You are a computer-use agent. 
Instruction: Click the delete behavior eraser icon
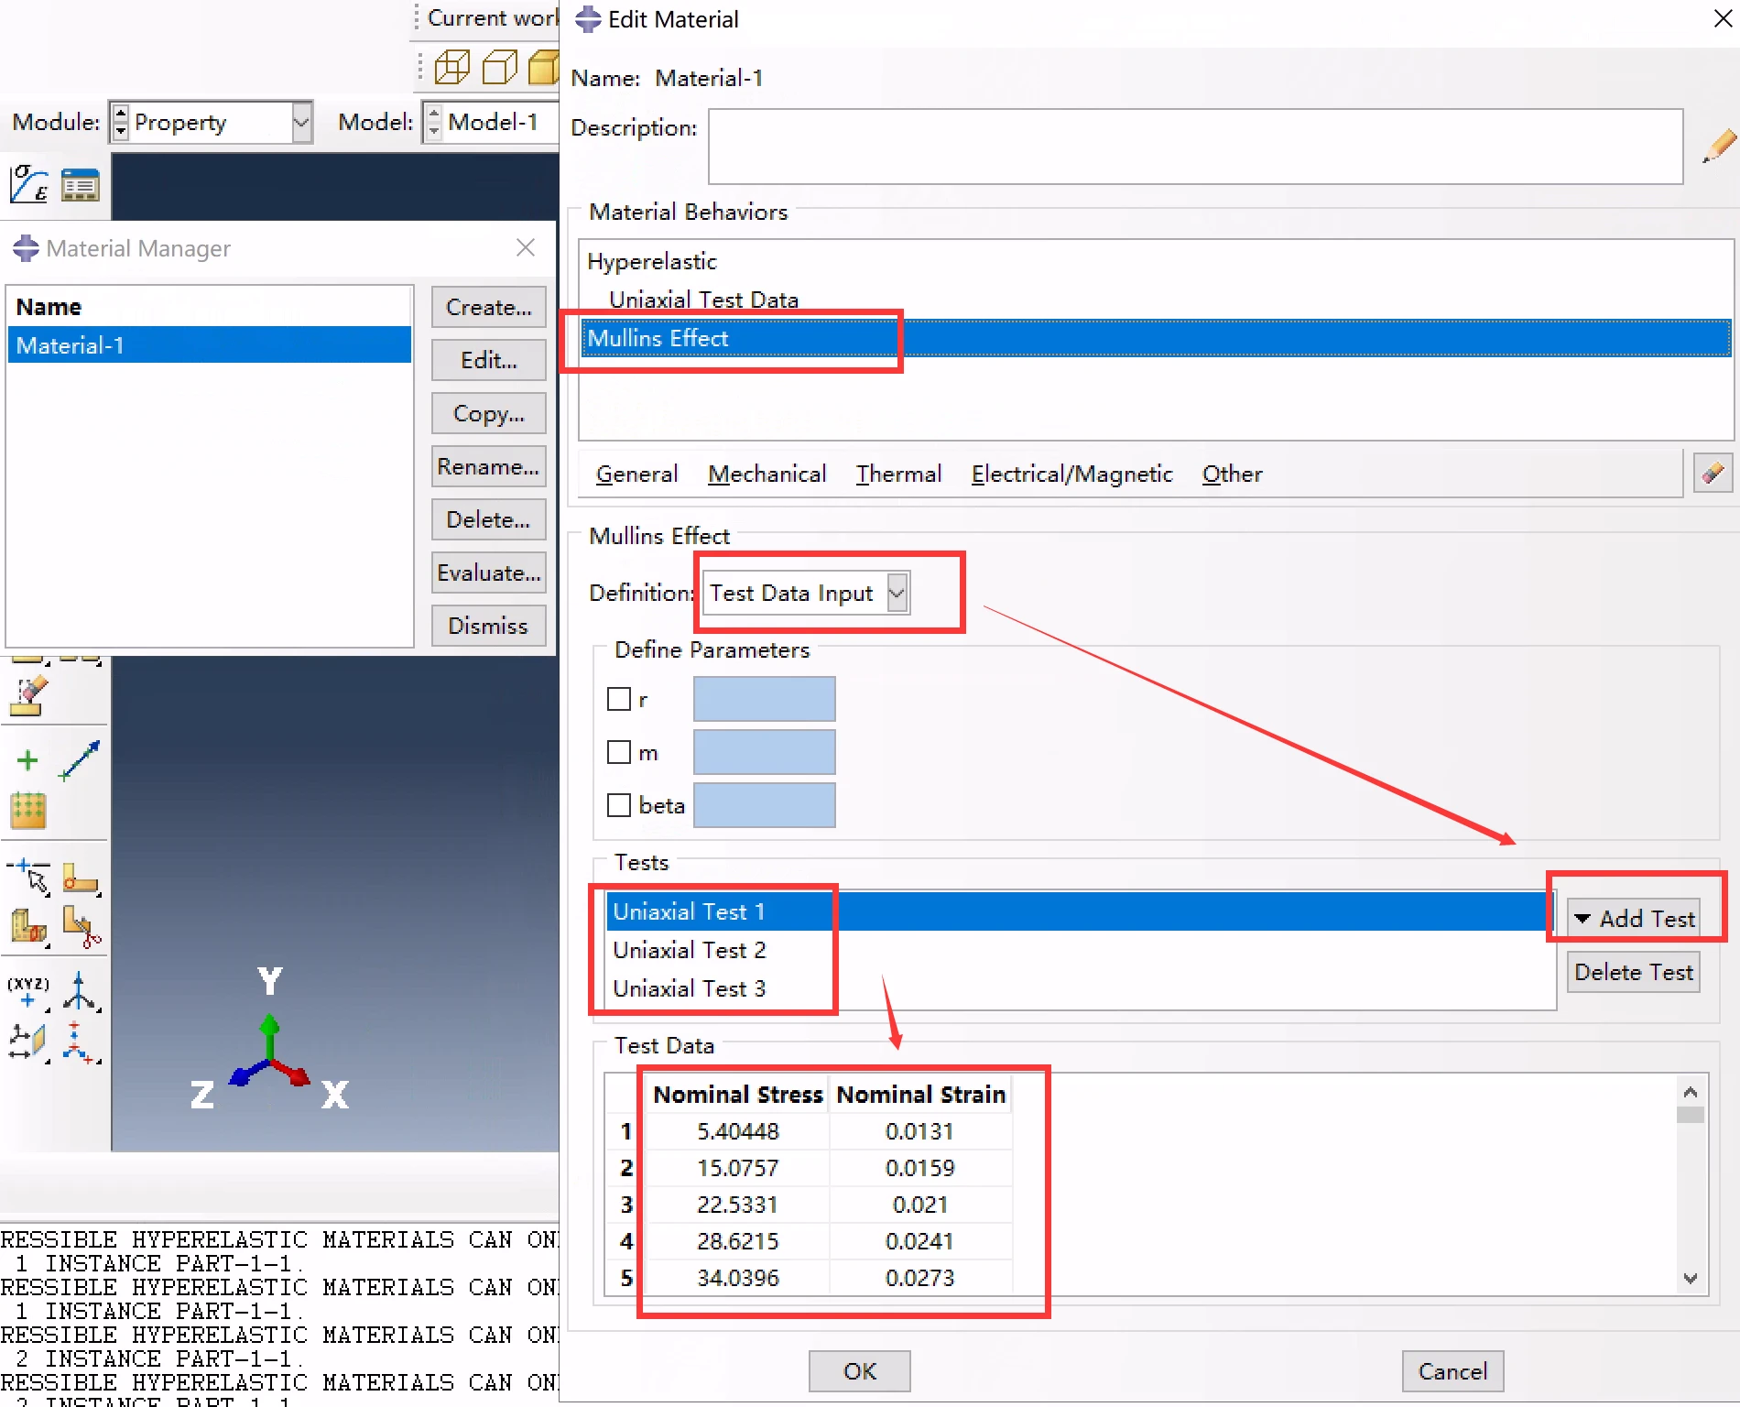pyautogui.click(x=1713, y=474)
